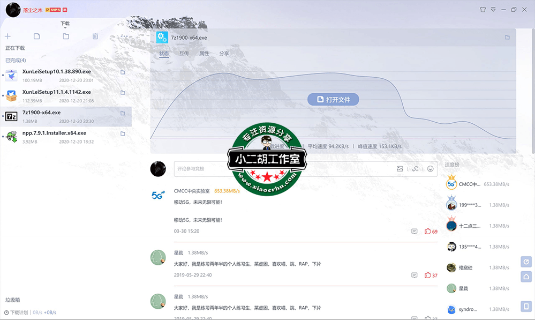Click the folder icon in the download toolbar
The width and height of the screenshot is (535, 320).
tap(66, 36)
